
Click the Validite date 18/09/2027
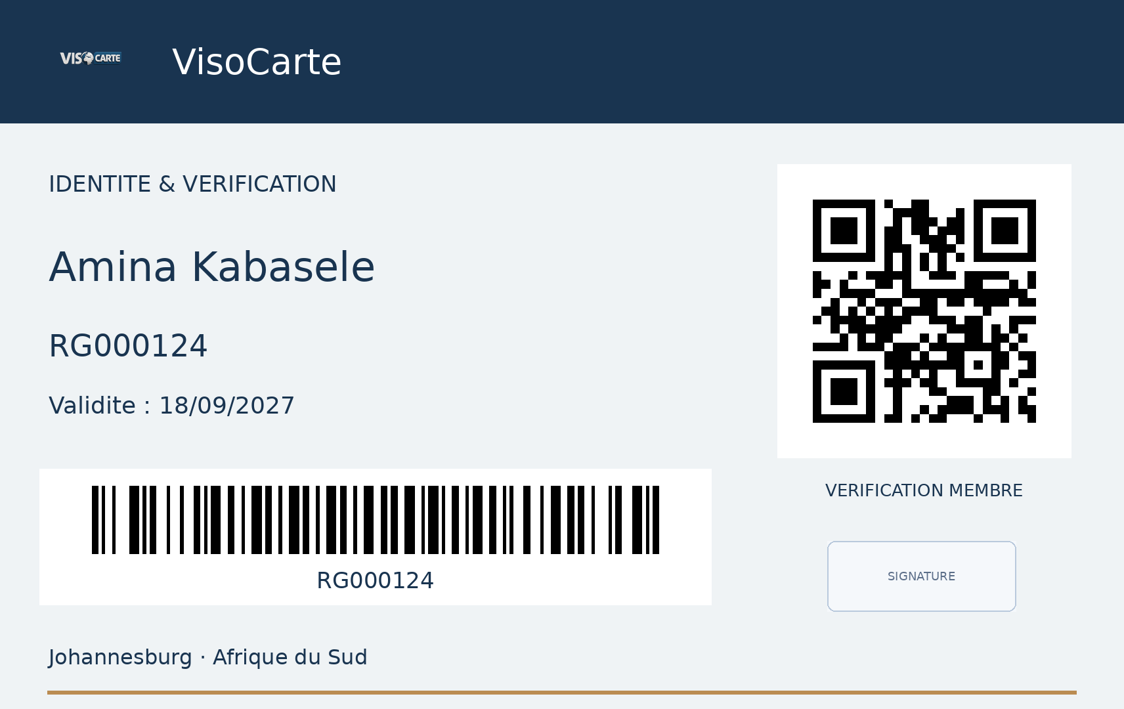pos(227,406)
